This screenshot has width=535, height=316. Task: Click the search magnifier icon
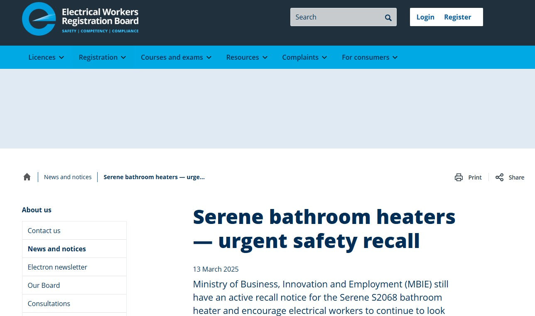point(388,17)
